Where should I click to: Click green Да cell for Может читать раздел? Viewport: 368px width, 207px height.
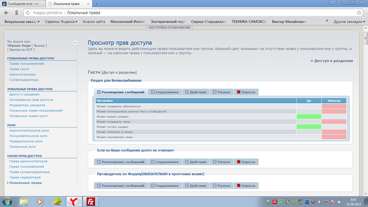(x=309, y=126)
